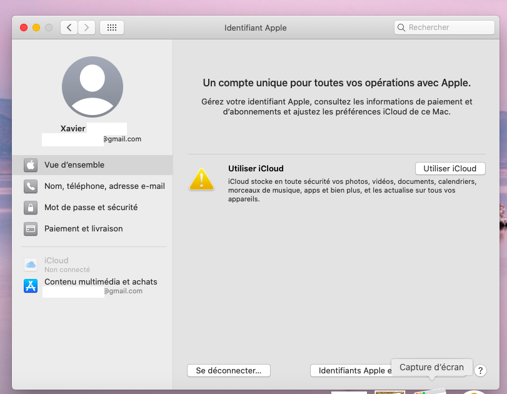Show all preferences grid button
The width and height of the screenshot is (507, 394).
(112, 28)
